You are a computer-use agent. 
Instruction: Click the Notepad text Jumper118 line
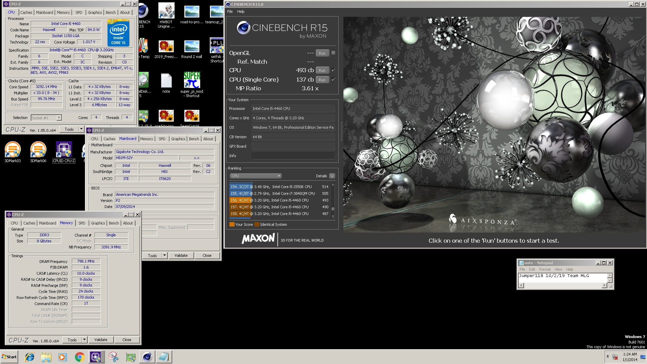pos(554,276)
